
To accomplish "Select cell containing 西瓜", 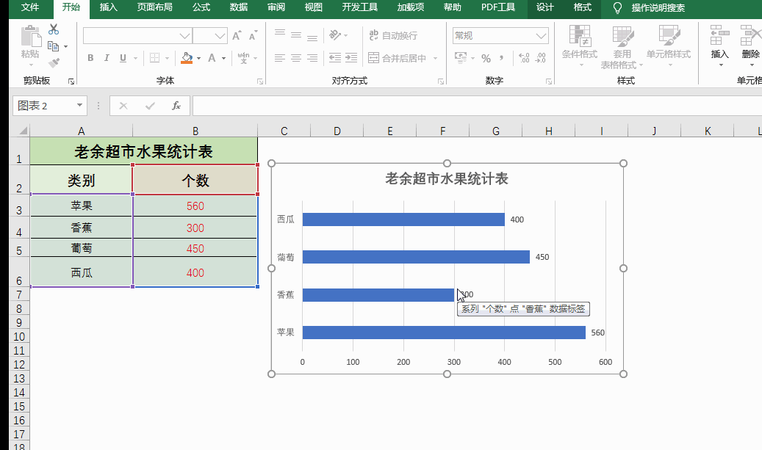I will (x=81, y=272).
